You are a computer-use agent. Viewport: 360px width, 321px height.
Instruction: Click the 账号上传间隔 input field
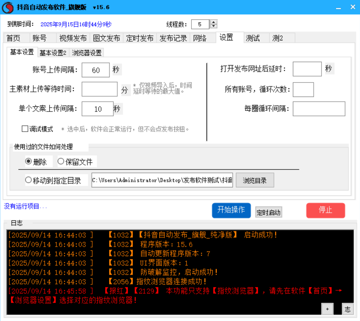click(95, 70)
